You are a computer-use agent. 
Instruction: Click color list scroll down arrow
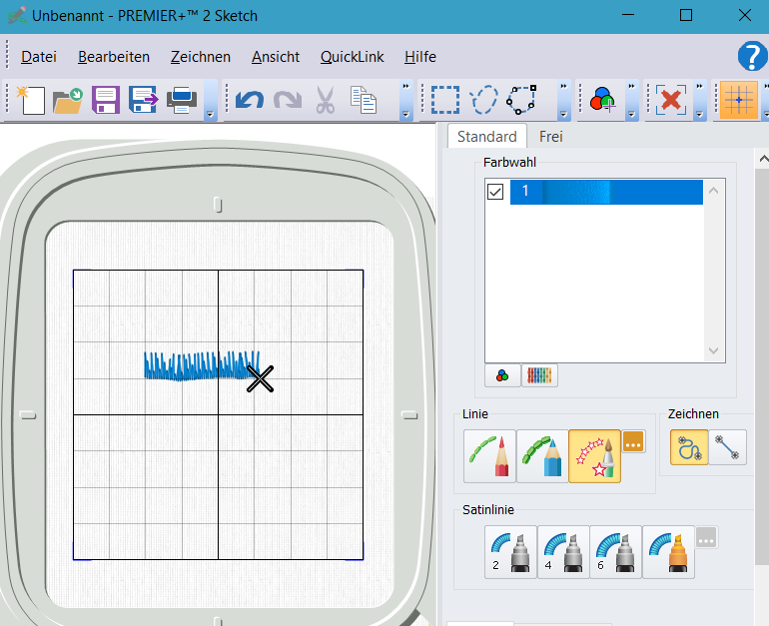click(x=714, y=351)
